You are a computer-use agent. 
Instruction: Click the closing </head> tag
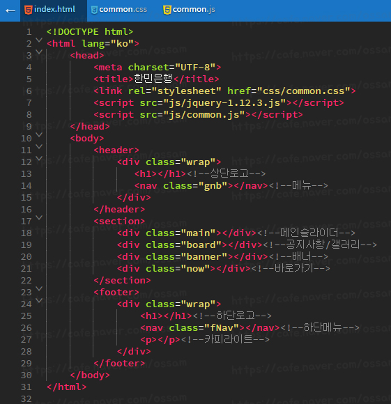click(90, 127)
